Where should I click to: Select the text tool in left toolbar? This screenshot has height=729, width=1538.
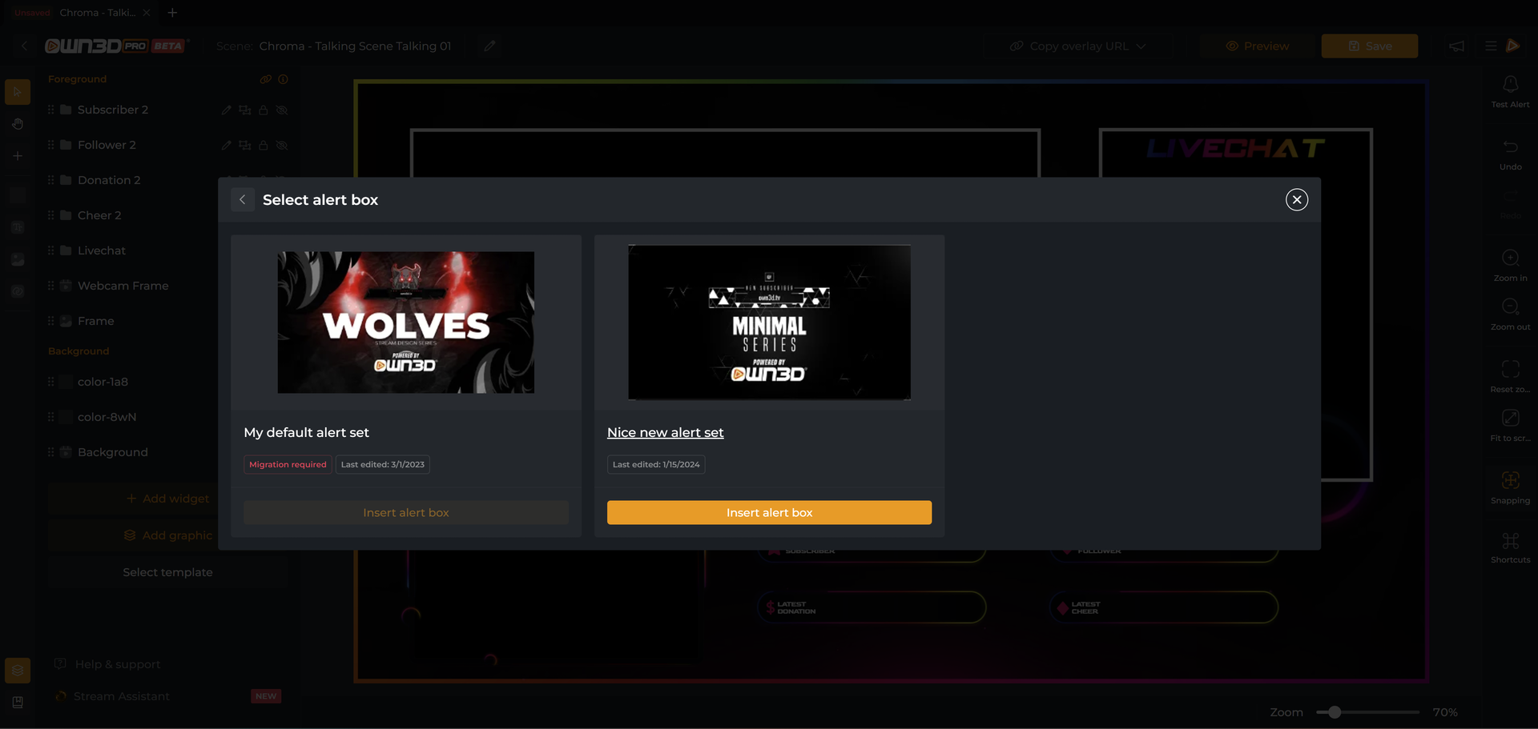coord(18,227)
